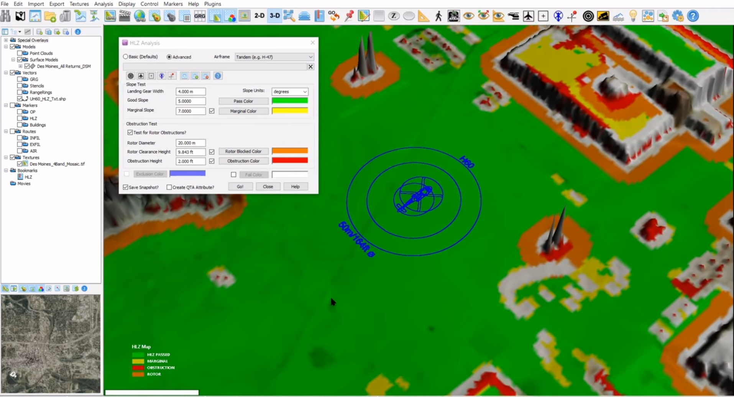This screenshot has height=397, width=734.
Task: Toggle the Save Snapshot checkbox
Action: click(126, 187)
